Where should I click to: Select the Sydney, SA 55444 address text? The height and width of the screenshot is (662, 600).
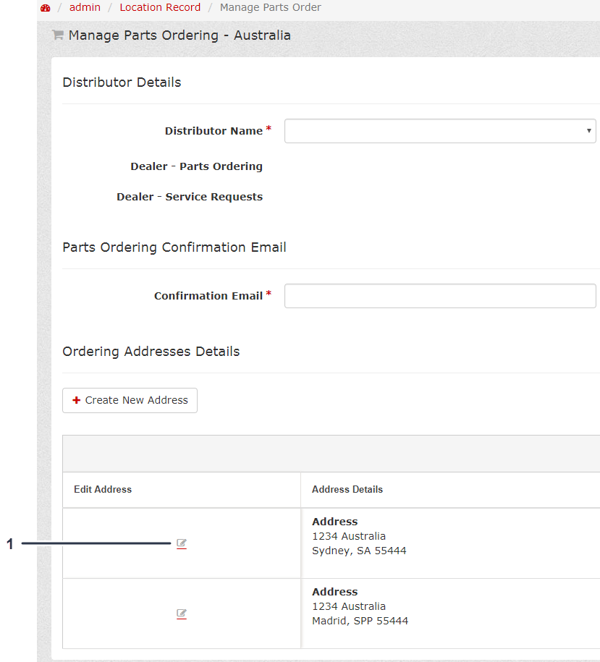coord(359,551)
